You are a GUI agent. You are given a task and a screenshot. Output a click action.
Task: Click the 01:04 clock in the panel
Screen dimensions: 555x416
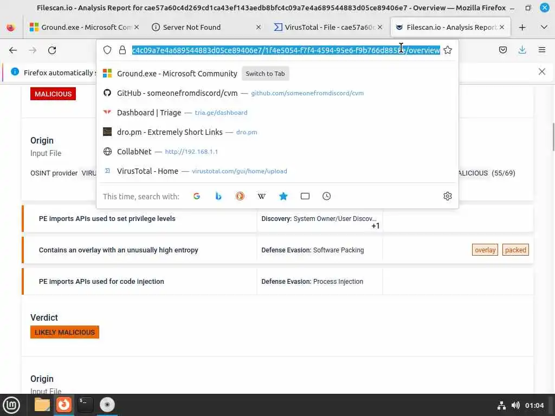[534, 405]
